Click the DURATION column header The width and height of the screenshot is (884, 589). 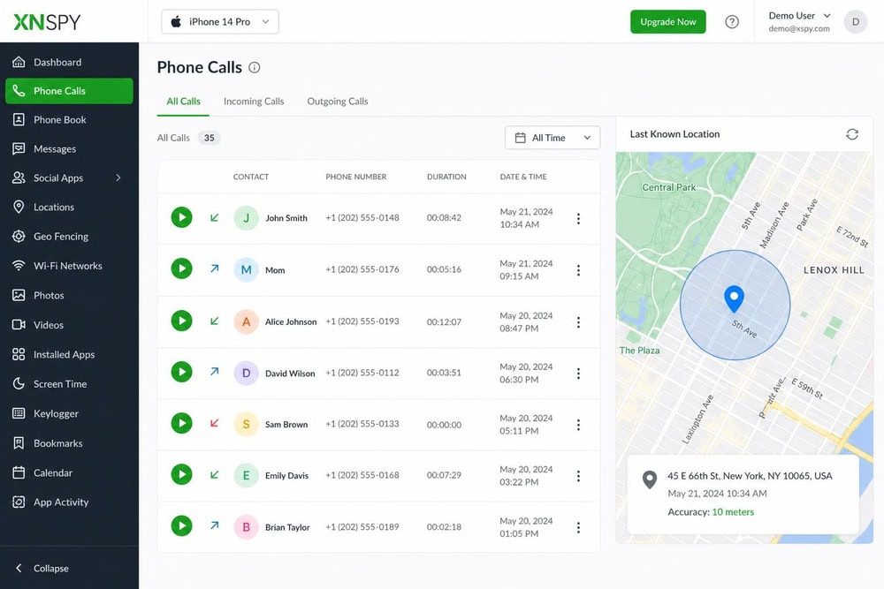pyautogui.click(x=446, y=177)
